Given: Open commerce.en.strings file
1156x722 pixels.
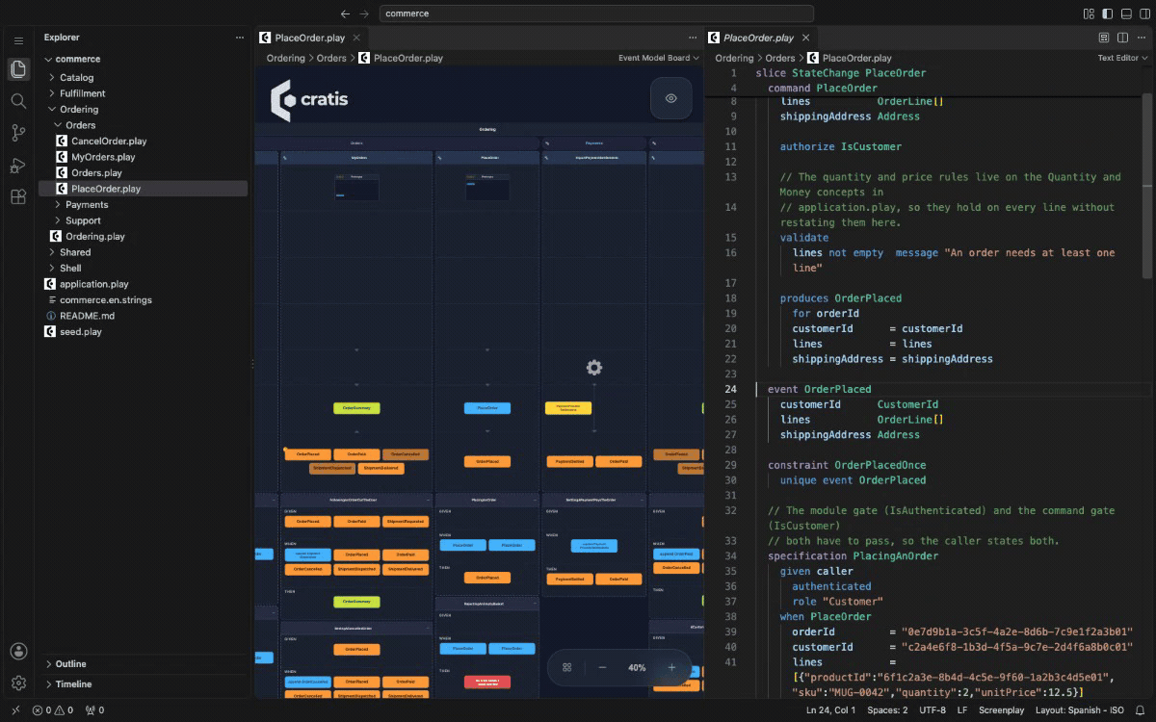Looking at the screenshot, I should (143, 299).
